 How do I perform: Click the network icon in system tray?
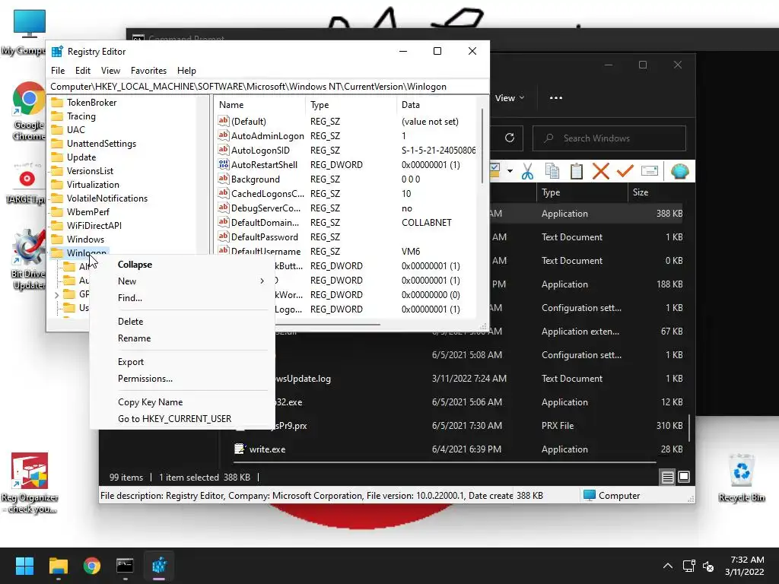688,566
